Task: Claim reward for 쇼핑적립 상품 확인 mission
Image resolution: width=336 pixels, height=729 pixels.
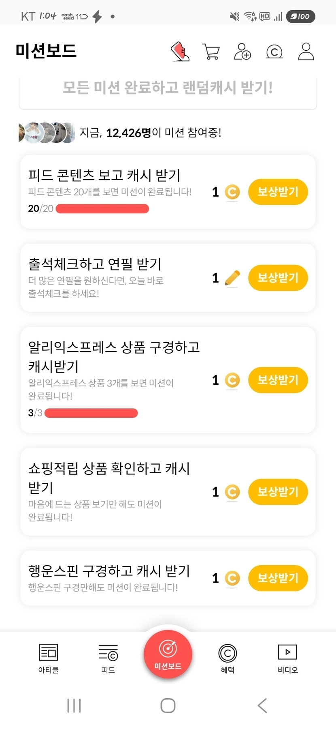Action: pyautogui.click(x=278, y=492)
